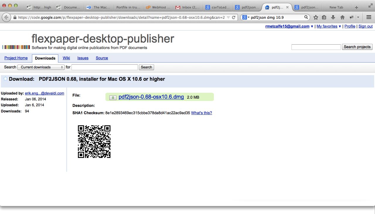Switch to the Gmail Inbox tab
Screen dimensions: 375x214
(x=188, y=7)
